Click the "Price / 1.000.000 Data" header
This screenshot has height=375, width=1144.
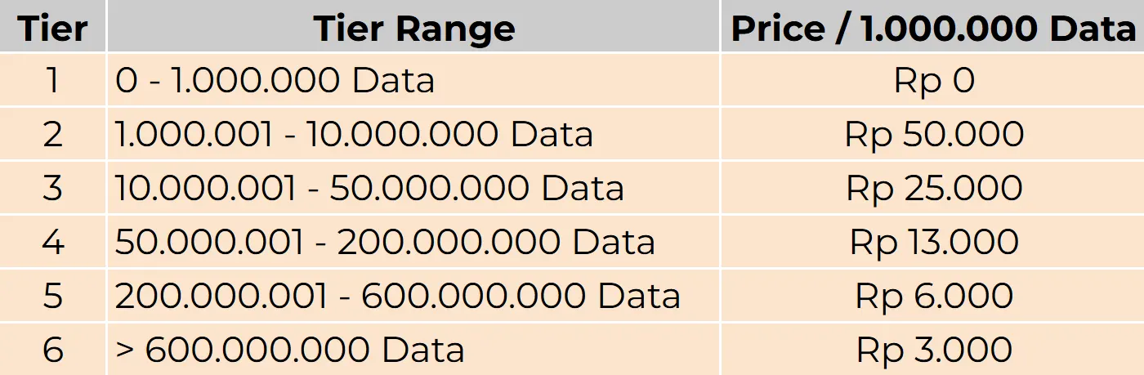(x=932, y=29)
